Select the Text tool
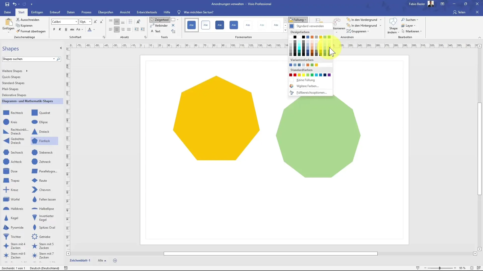Image resolution: width=483 pixels, height=271 pixels. pos(155,31)
